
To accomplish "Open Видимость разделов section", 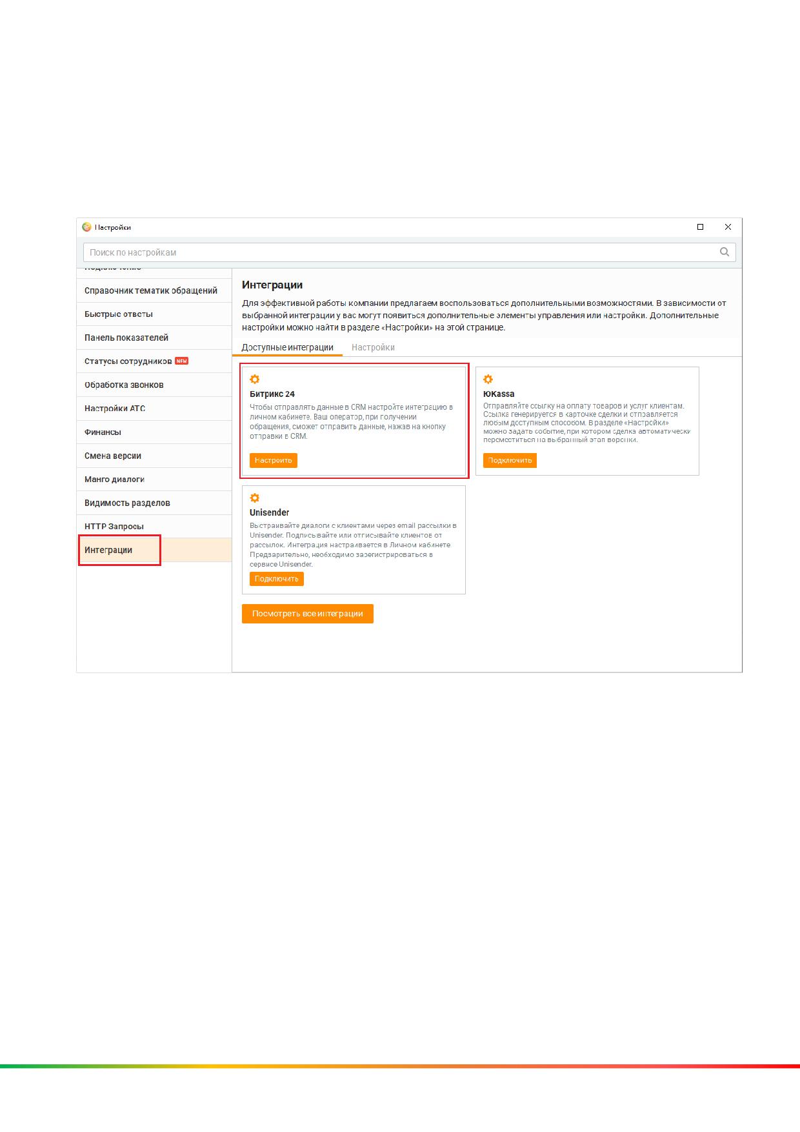I will point(154,503).
